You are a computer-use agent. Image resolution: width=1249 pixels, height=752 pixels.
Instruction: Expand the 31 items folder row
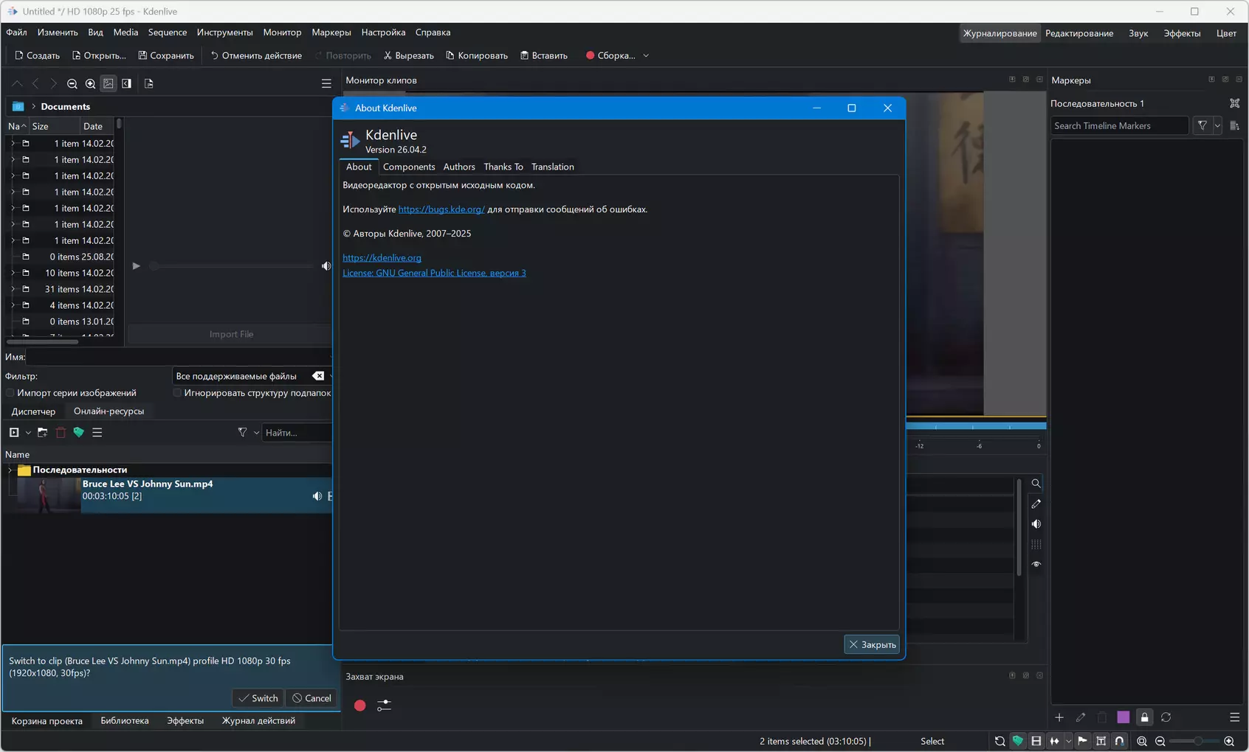tap(13, 289)
